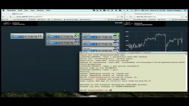Bookmark the page in the left browser
Image resolution: width=189 pixels, height=106 pixels.
(x=118, y=17)
